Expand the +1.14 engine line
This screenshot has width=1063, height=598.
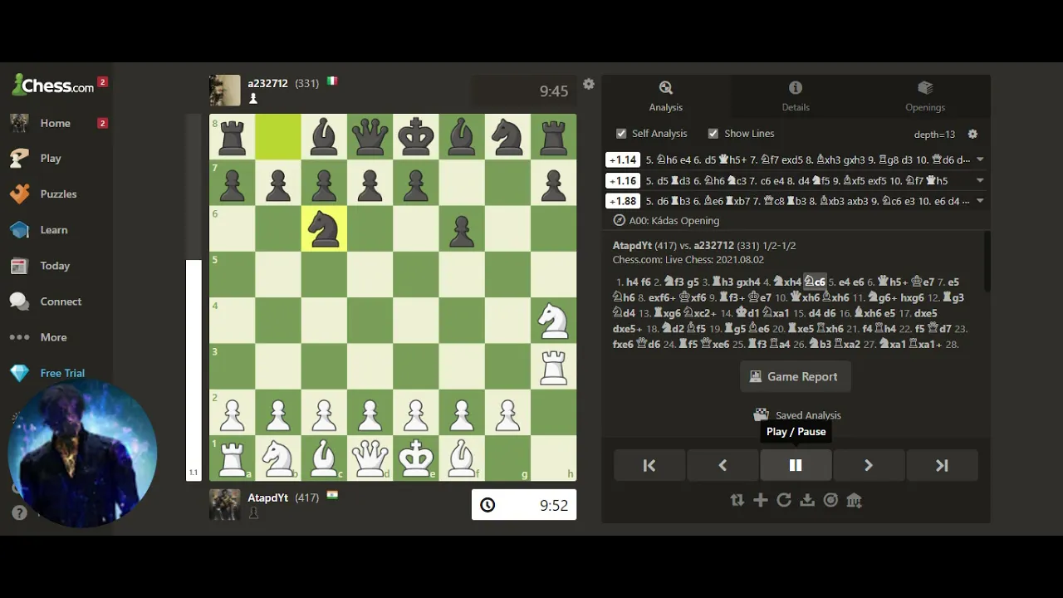click(x=980, y=159)
